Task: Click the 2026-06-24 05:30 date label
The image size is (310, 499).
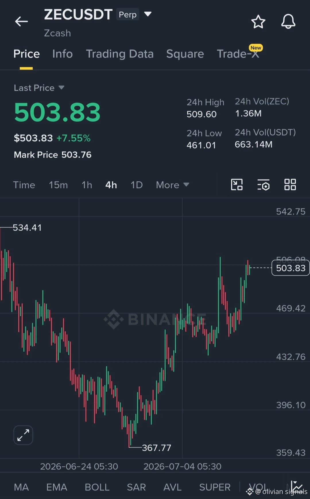Action: [x=79, y=466]
